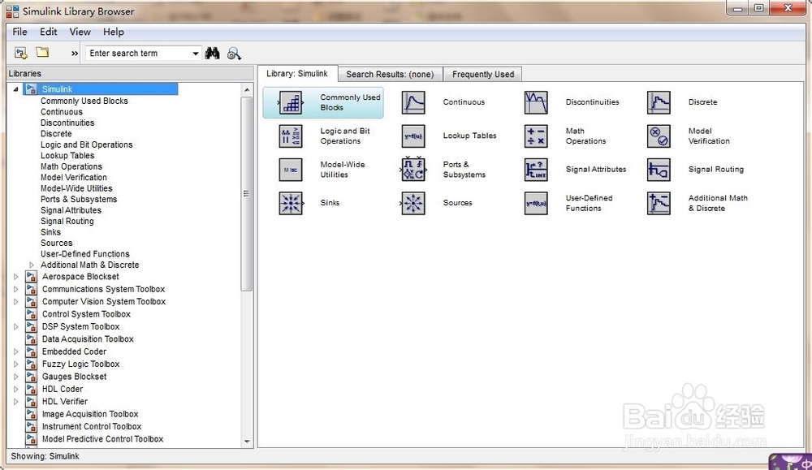Image resolution: width=812 pixels, height=470 pixels.
Task: Click the find-with-options magnifier icon
Action: coord(234,54)
